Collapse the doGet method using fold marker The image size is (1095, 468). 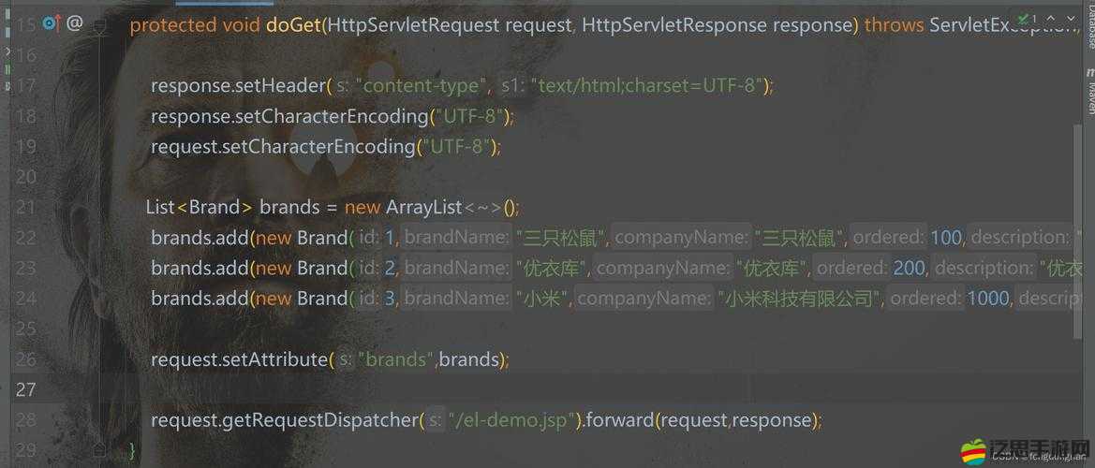point(101,27)
